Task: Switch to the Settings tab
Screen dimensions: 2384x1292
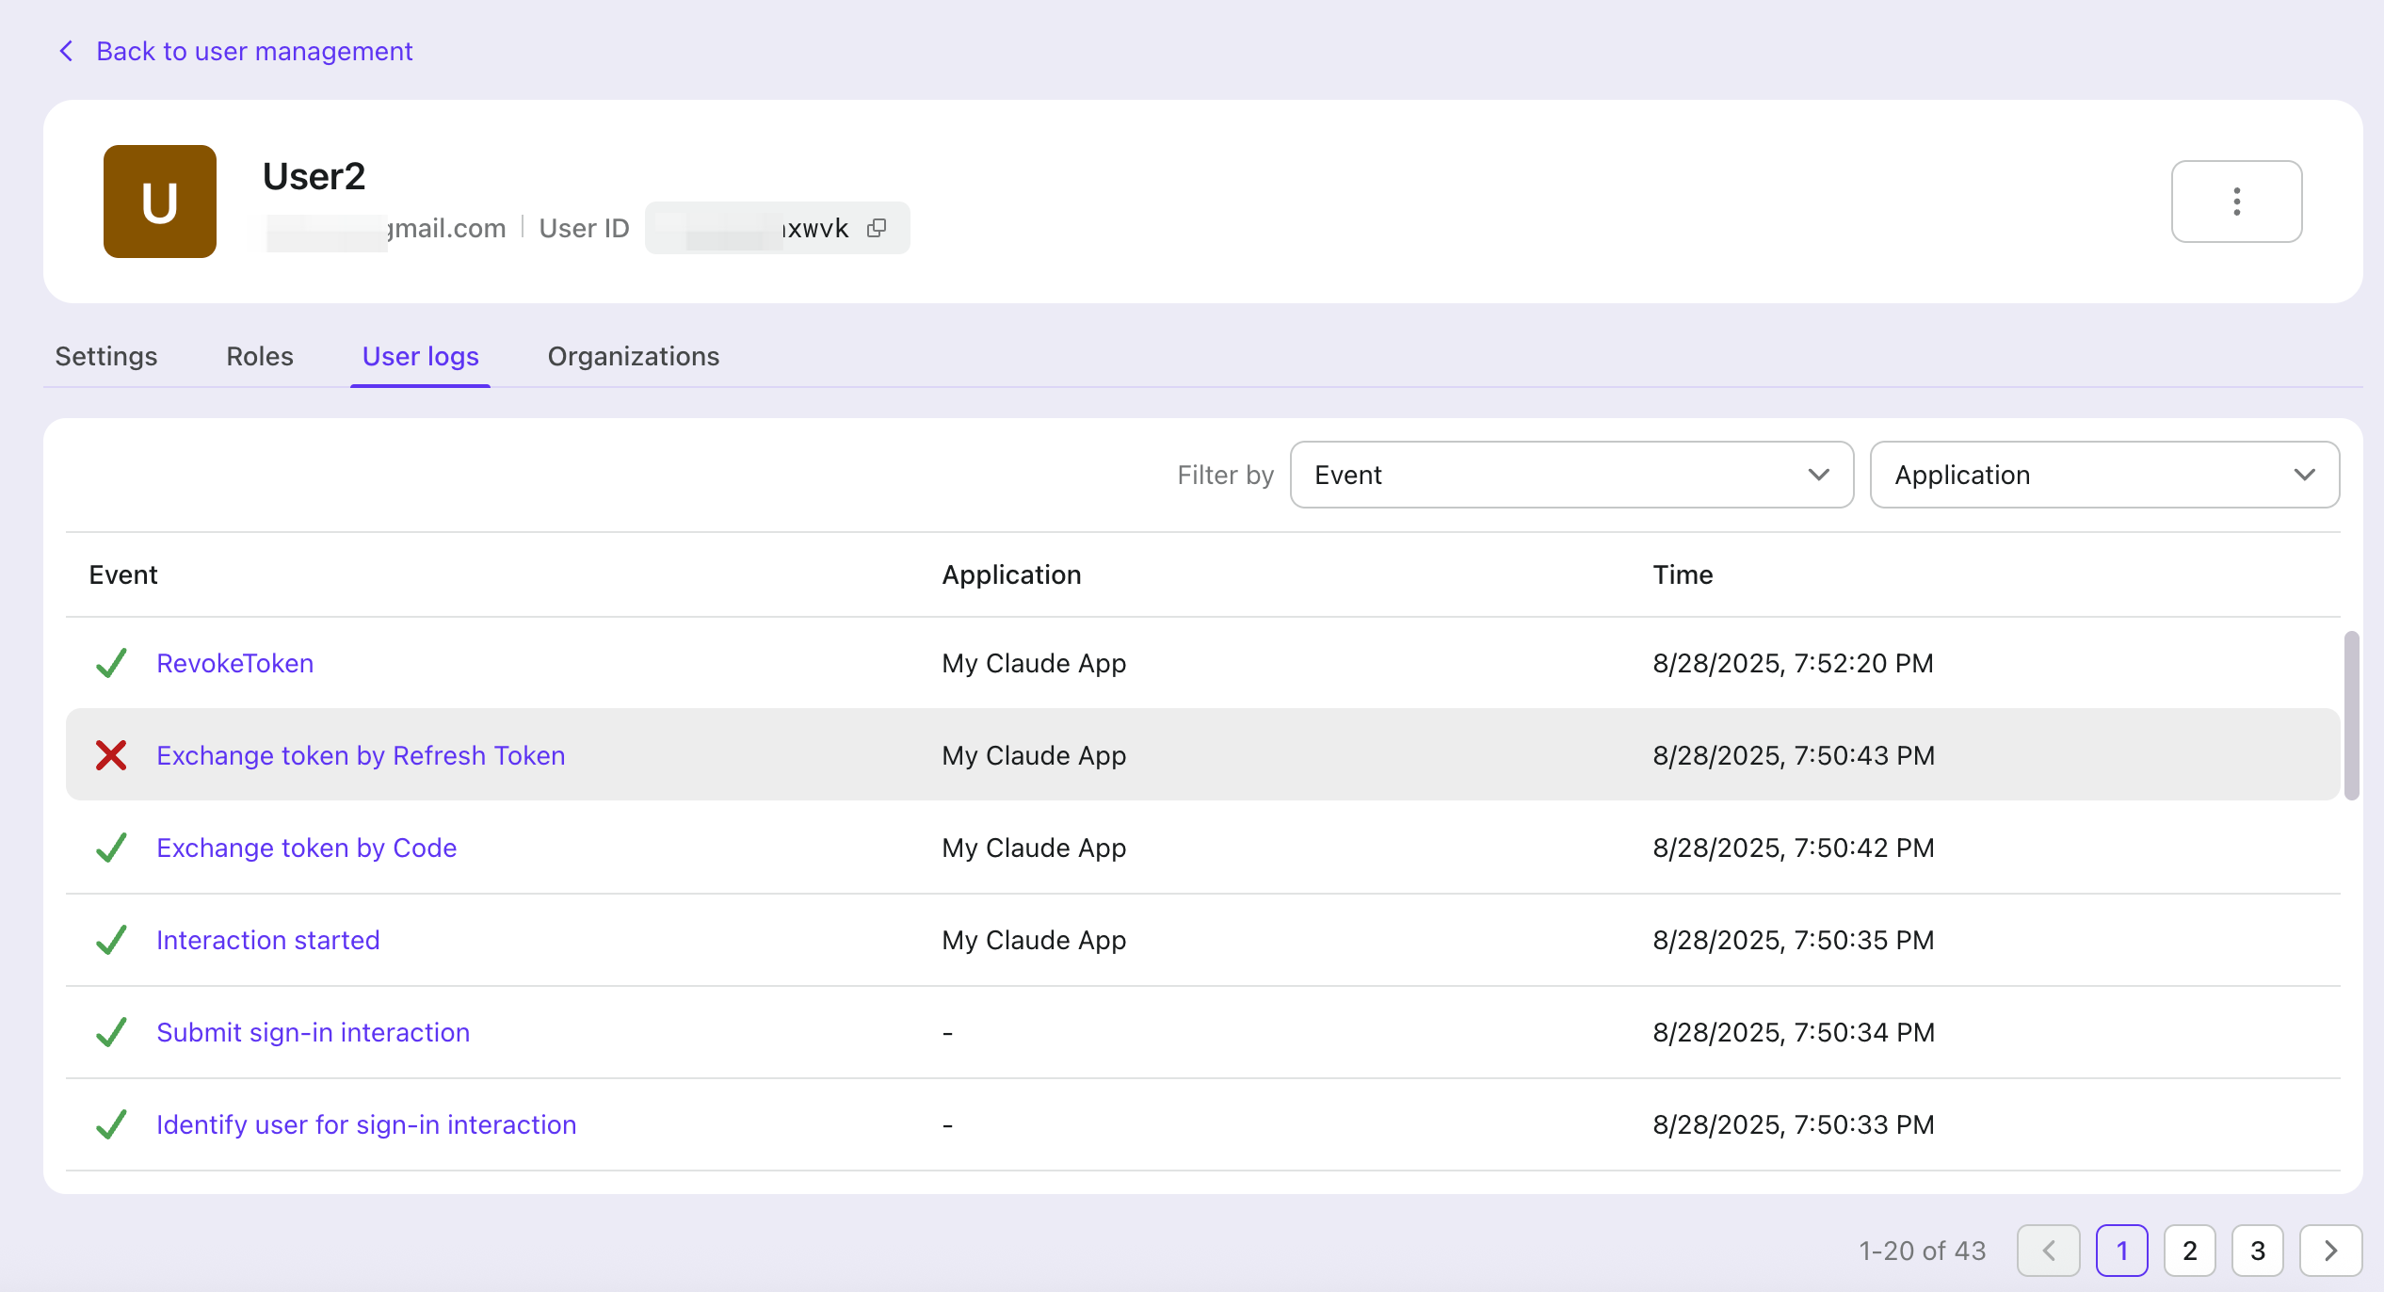Action: click(106, 356)
